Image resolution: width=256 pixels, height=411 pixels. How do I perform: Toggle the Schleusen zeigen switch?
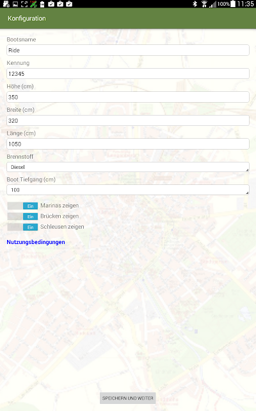pyautogui.click(x=22, y=227)
